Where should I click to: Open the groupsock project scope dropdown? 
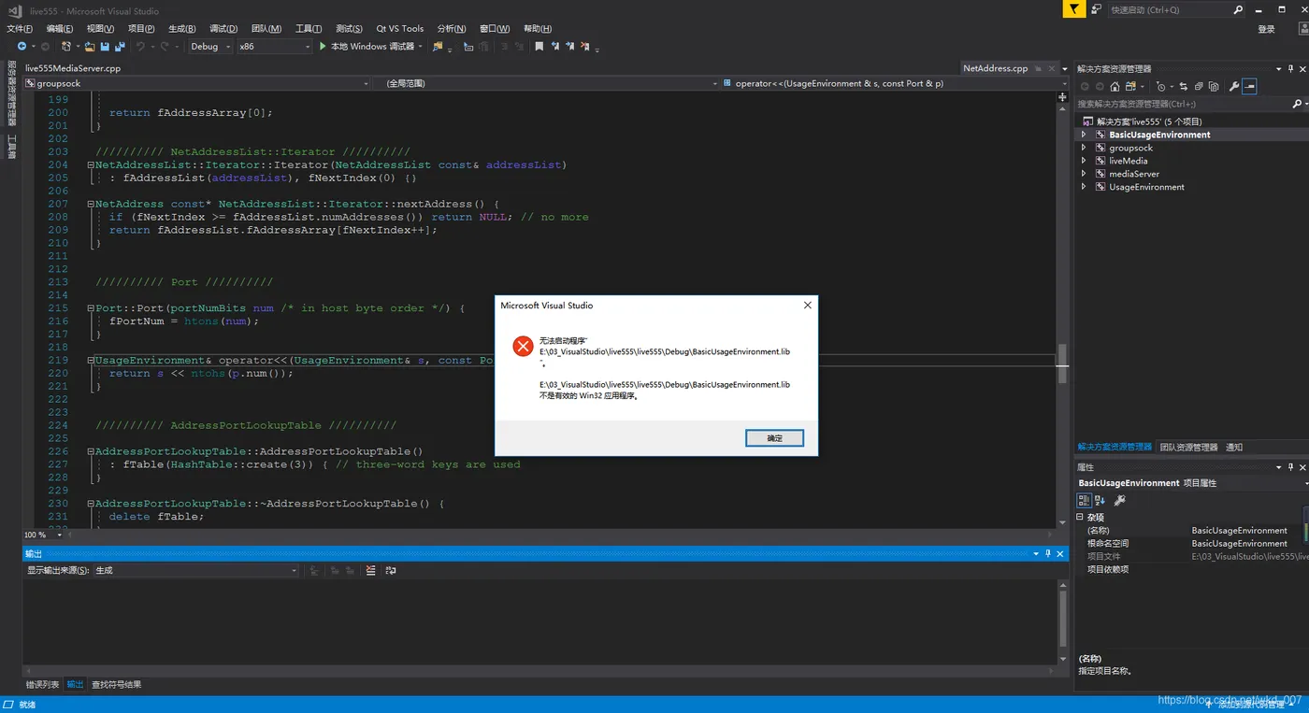[x=196, y=83]
